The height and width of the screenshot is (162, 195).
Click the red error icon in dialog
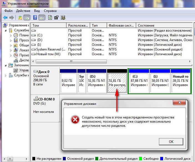pos(75,120)
